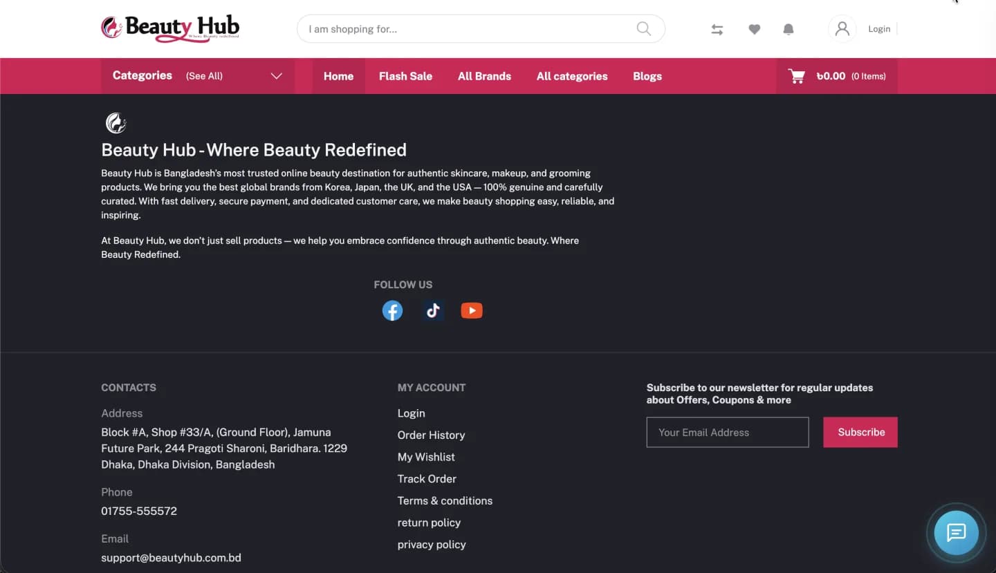The height and width of the screenshot is (573, 996).
Task: Expand the Categories dropdown chevron
Action: point(277,76)
